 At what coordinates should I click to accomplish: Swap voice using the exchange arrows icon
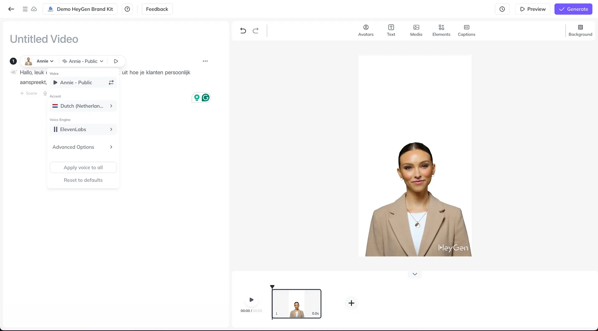point(111,83)
